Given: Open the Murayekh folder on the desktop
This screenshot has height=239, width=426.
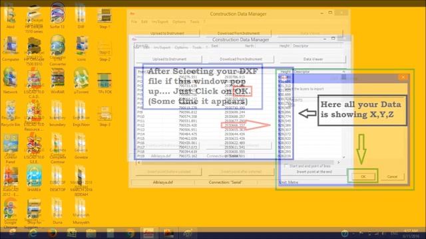Looking at the screenshot, I should tap(81, 211).
